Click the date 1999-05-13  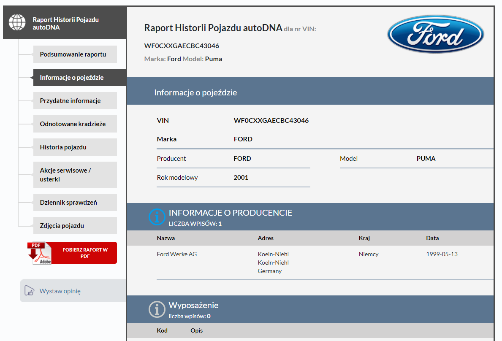[x=442, y=254]
